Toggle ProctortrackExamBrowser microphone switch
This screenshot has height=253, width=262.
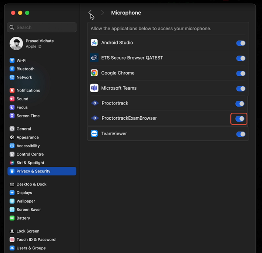pos(240,119)
